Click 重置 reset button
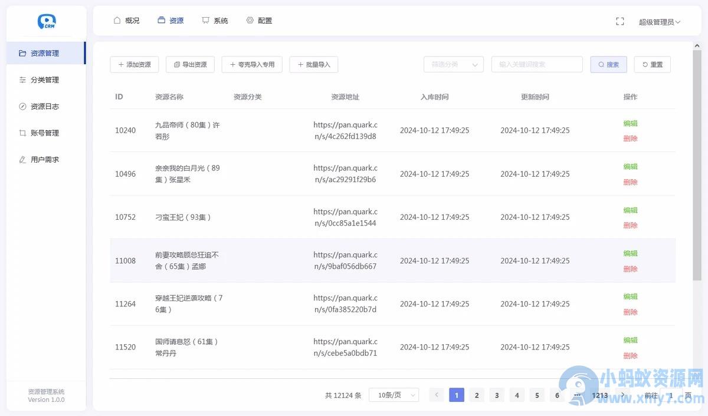 653,64
